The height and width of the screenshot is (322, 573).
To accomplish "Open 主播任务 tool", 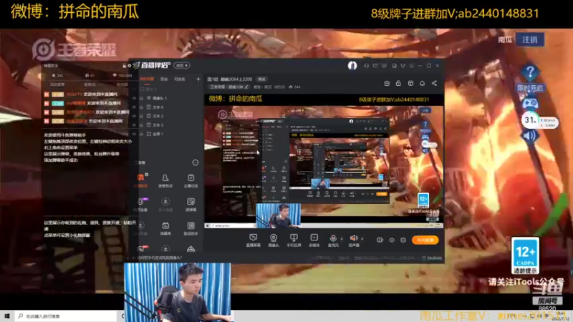I will tap(191, 180).
